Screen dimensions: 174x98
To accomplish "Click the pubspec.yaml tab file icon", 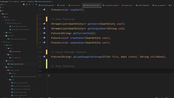I will (x=123, y=5).
